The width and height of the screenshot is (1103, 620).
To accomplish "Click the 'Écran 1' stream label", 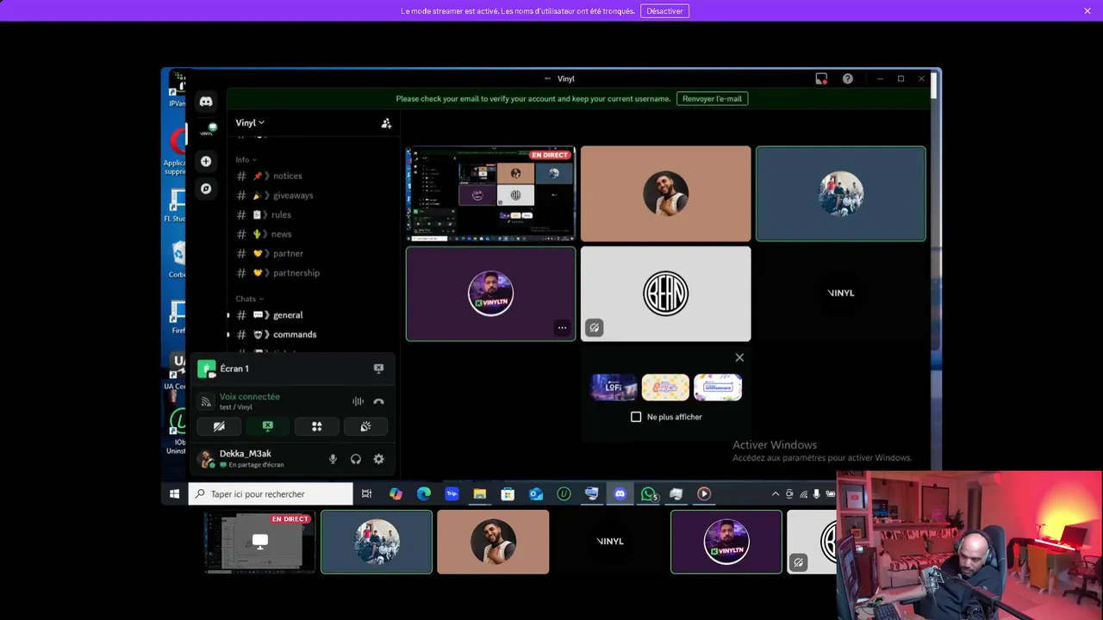I will point(234,369).
